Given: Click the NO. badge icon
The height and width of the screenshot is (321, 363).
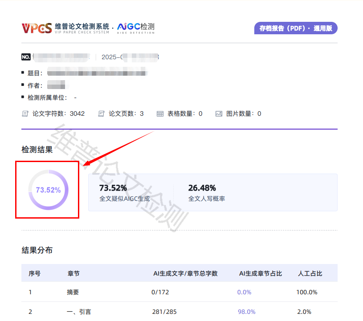Looking at the screenshot, I should pos(26,57).
